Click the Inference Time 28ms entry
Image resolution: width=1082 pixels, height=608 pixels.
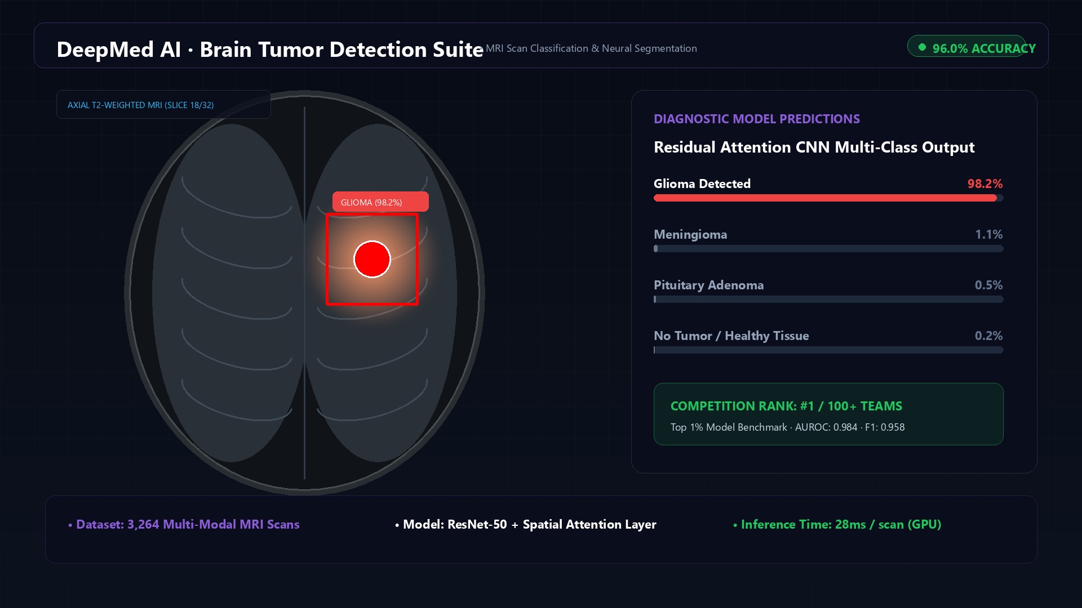click(x=837, y=524)
